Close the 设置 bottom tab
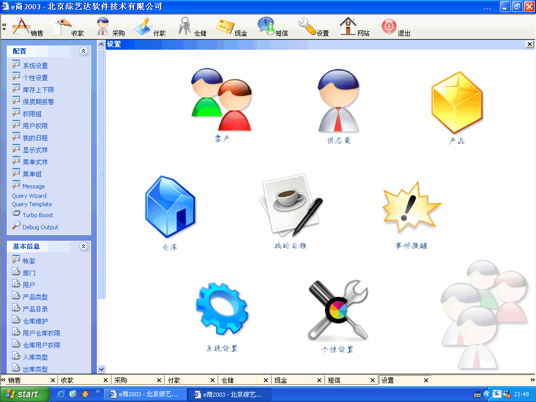Screen dimensions: 536x402 [x=426, y=381]
